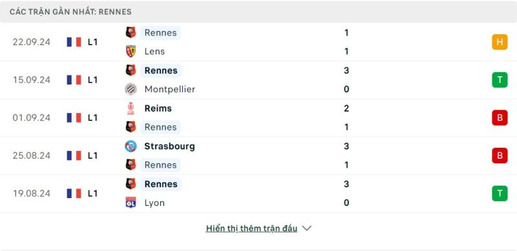
Task: Click green T badge for Lyon match
Action: (500, 194)
